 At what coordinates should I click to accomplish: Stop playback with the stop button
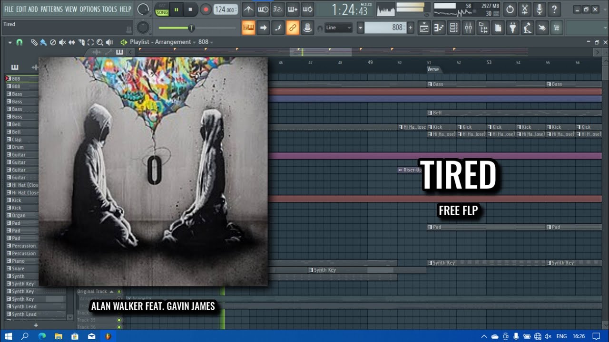coord(190,9)
